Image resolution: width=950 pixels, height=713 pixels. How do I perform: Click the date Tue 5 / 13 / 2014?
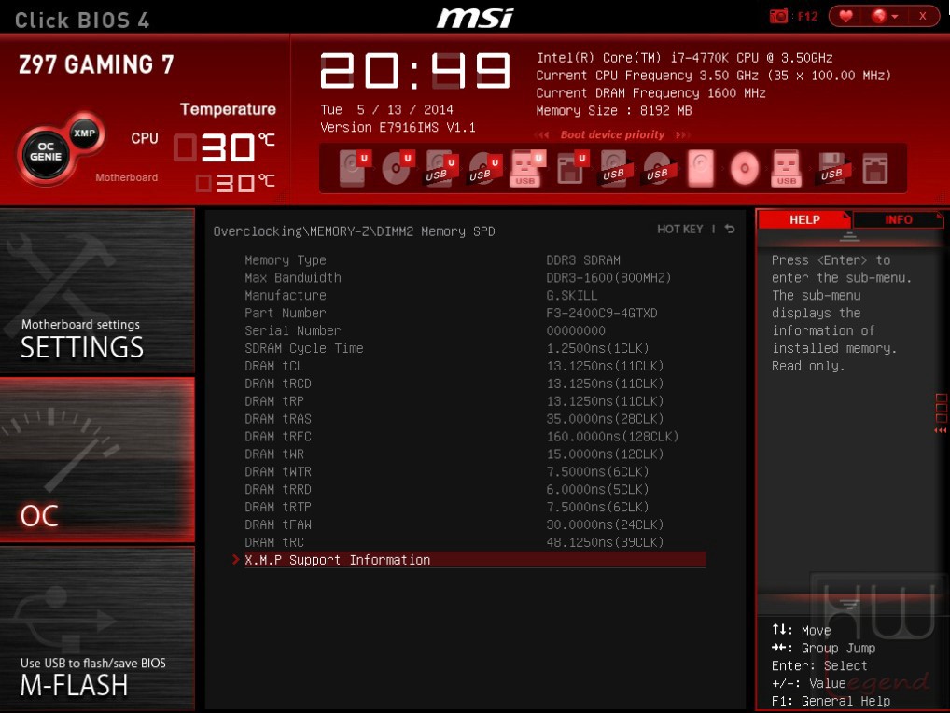(x=386, y=109)
